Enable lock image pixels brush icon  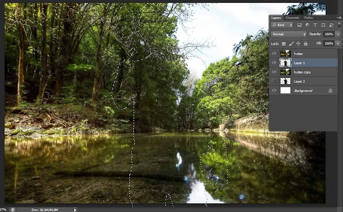coord(291,43)
